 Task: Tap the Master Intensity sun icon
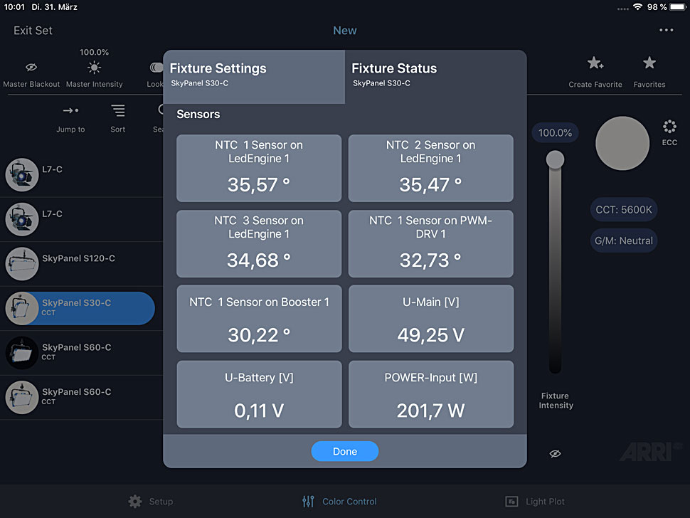[94, 68]
